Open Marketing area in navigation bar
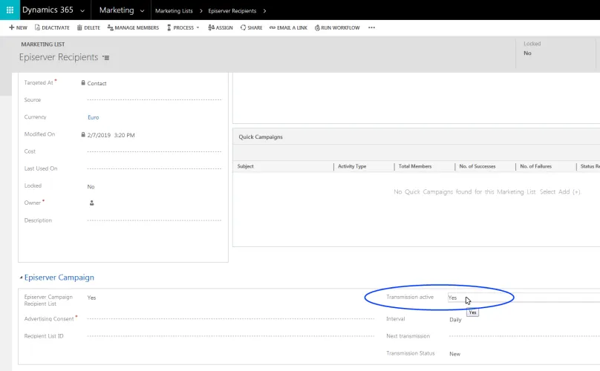 click(x=117, y=10)
